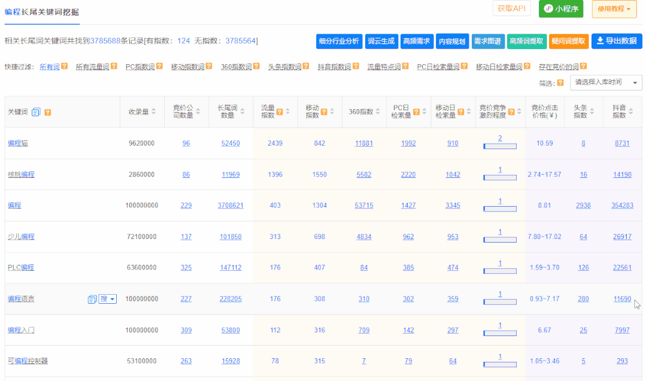646x381 pixels.
Task: Click the help icon beside 流量特点词
Action: [x=405, y=66]
